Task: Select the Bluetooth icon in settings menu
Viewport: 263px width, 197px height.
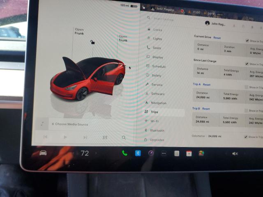Action: [x=146, y=130]
